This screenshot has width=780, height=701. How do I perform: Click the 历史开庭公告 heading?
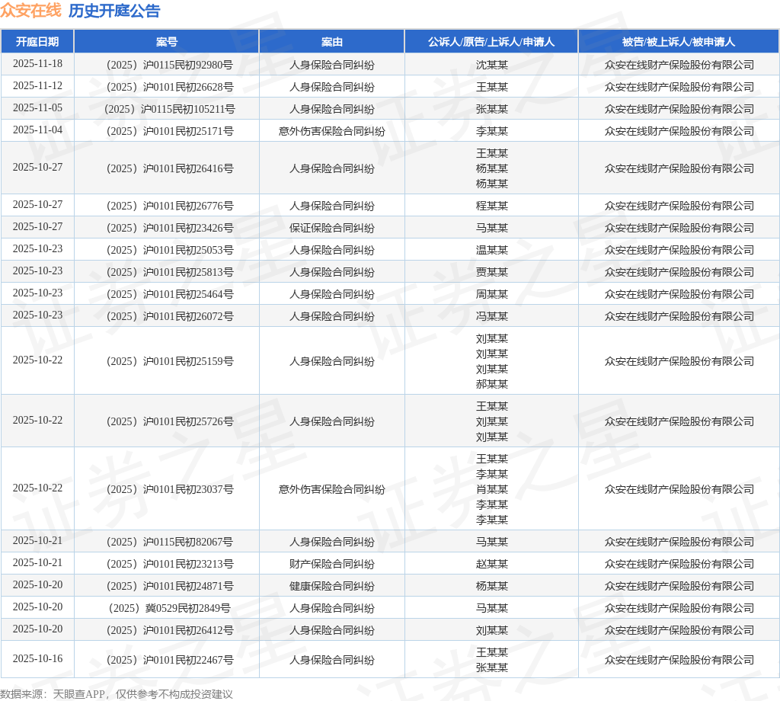coord(114,11)
